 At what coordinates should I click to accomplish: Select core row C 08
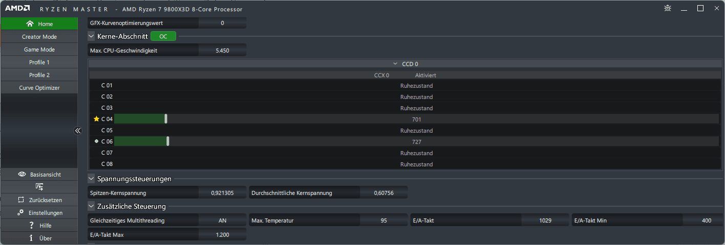pyautogui.click(x=404, y=164)
